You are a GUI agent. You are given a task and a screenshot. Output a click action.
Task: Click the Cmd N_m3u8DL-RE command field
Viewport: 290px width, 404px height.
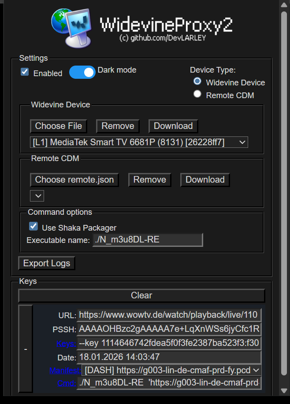pos(169,383)
